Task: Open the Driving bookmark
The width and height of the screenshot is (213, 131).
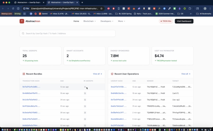Action: pos(17,14)
